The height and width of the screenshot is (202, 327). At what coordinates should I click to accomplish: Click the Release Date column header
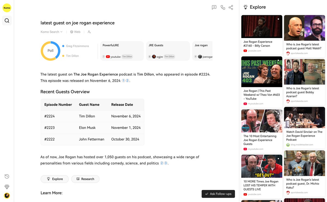pos(122,105)
